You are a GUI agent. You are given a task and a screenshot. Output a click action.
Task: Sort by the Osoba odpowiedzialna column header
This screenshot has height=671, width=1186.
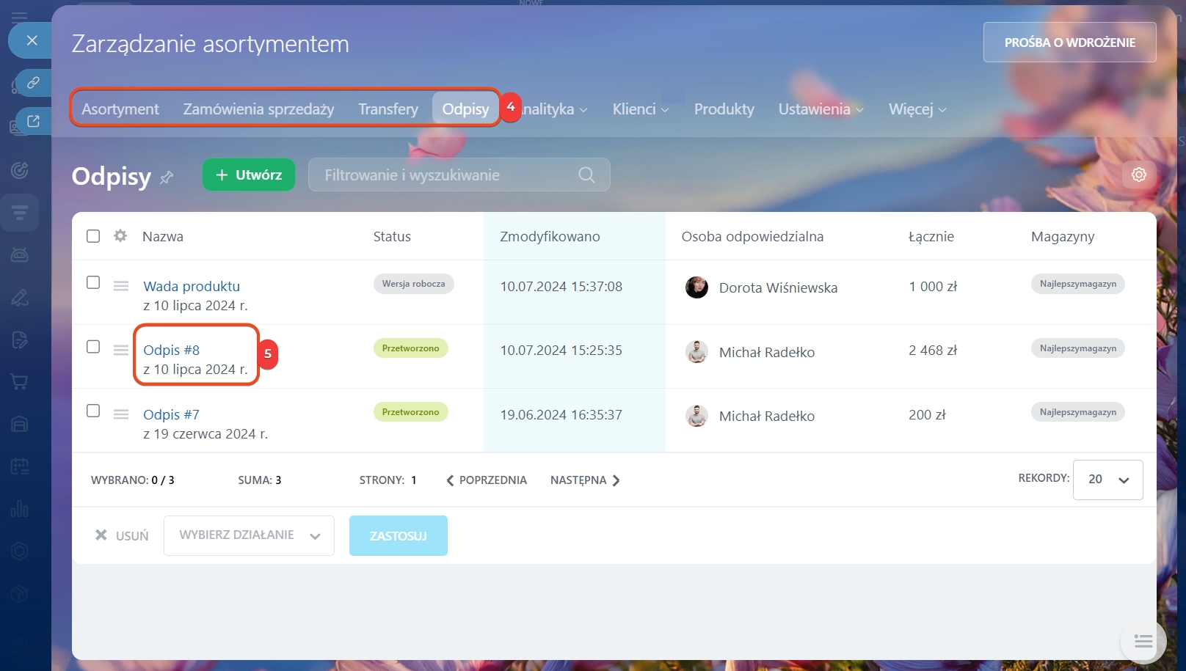[752, 236]
